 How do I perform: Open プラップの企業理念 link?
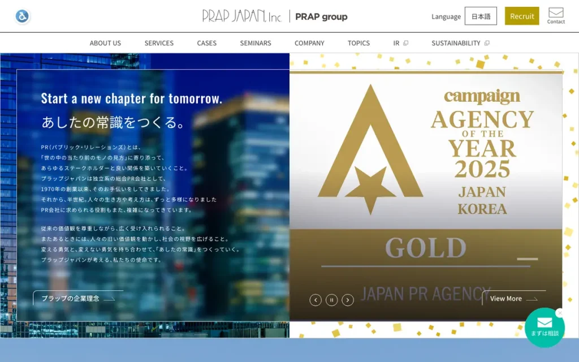coord(78,298)
